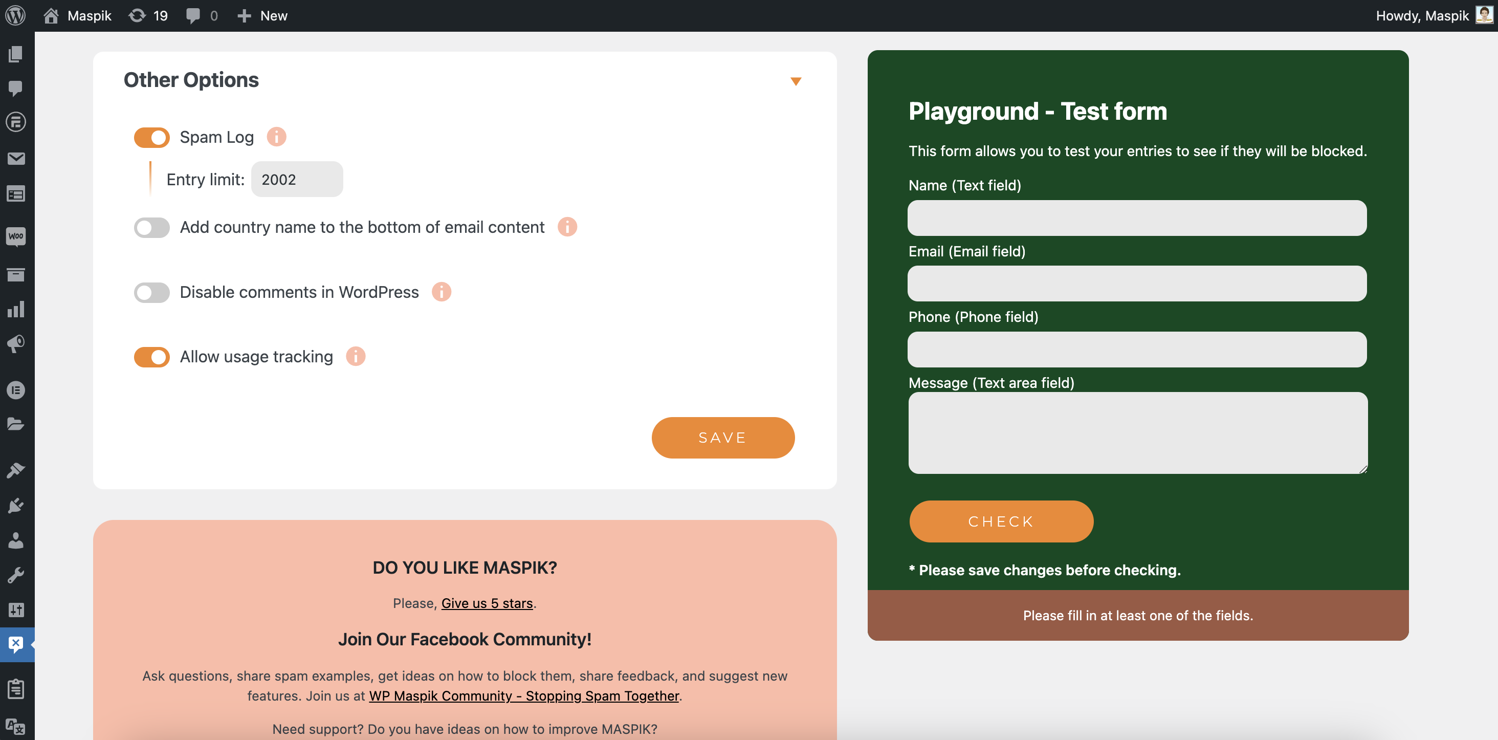
Task: Click the CHECK button in test form
Action: [1001, 521]
